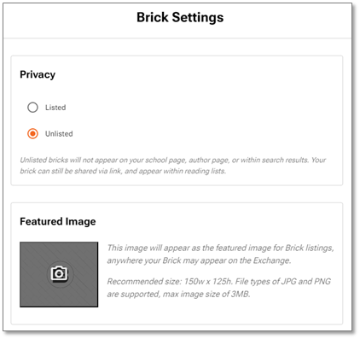Click the camera icon to upload image
The width and height of the screenshot is (360, 339).
(x=60, y=273)
